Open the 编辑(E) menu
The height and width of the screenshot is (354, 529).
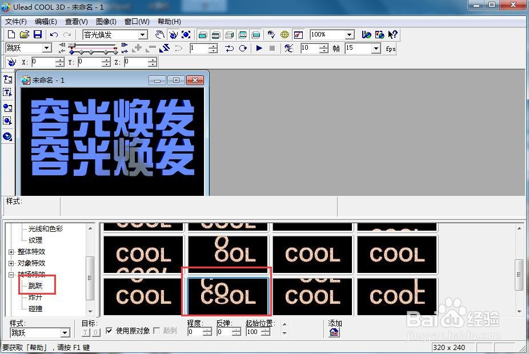pyautogui.click(x=46, y=22)
